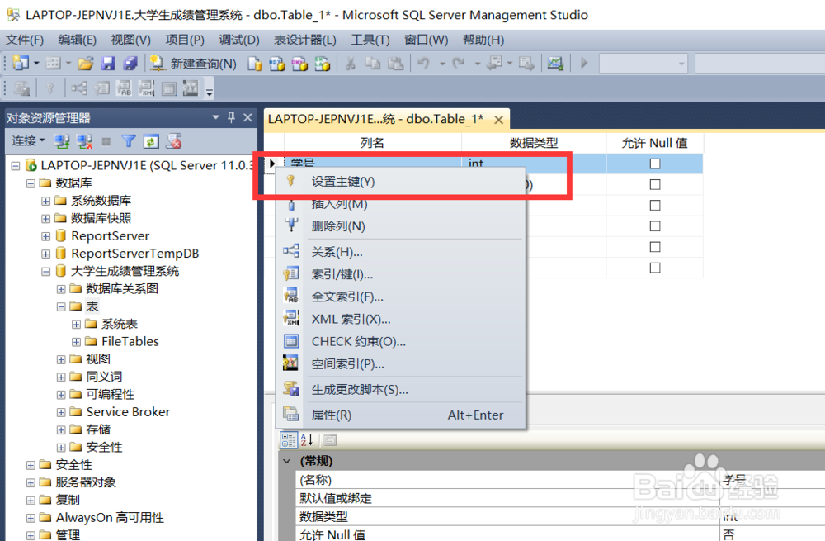Click the Save All toolbar icon

click(130, 64)
